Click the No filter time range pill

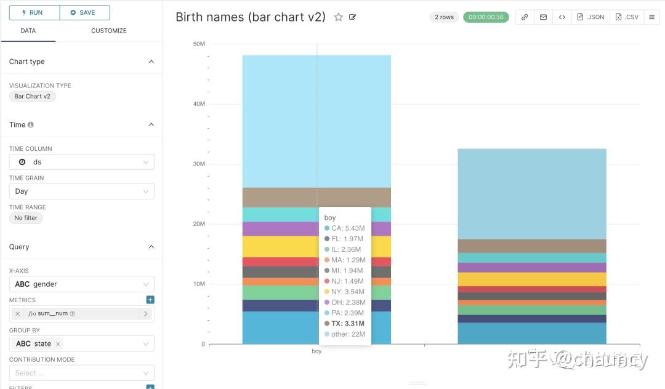coord(26,218)
